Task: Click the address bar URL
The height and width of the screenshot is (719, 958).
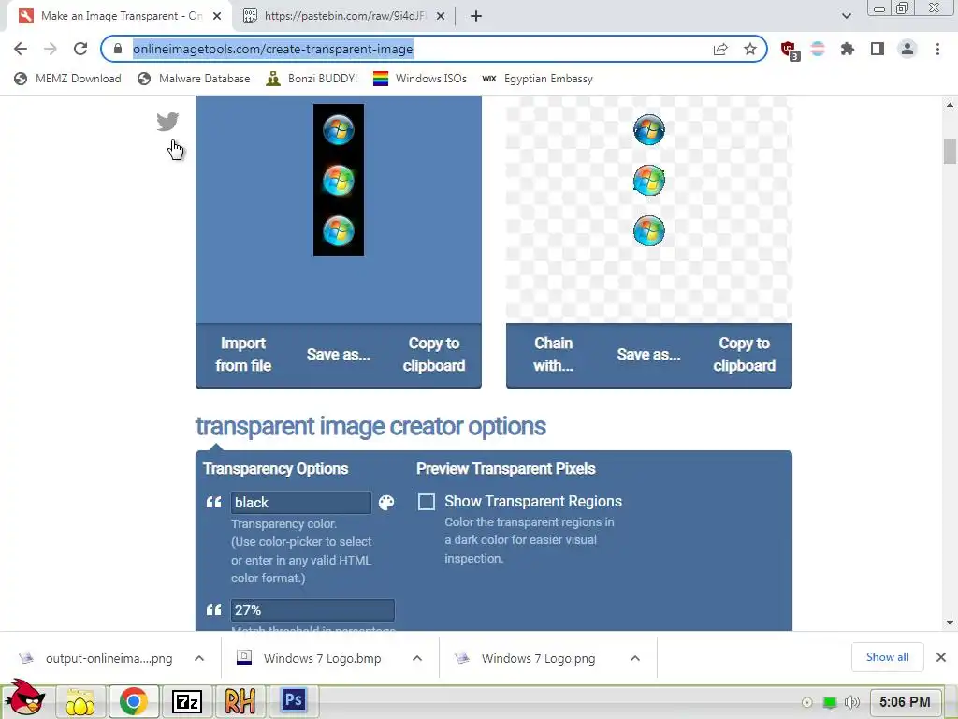Action: [x=272, y=49]
